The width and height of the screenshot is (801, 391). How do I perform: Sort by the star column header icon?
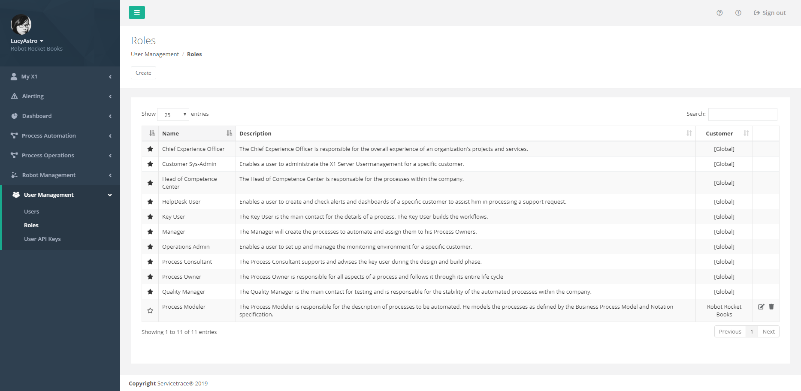(x=151, y=133)
